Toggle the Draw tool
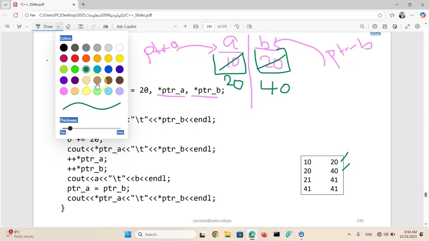The width and height of the screenshot is (429, 241). coord(45,26)
